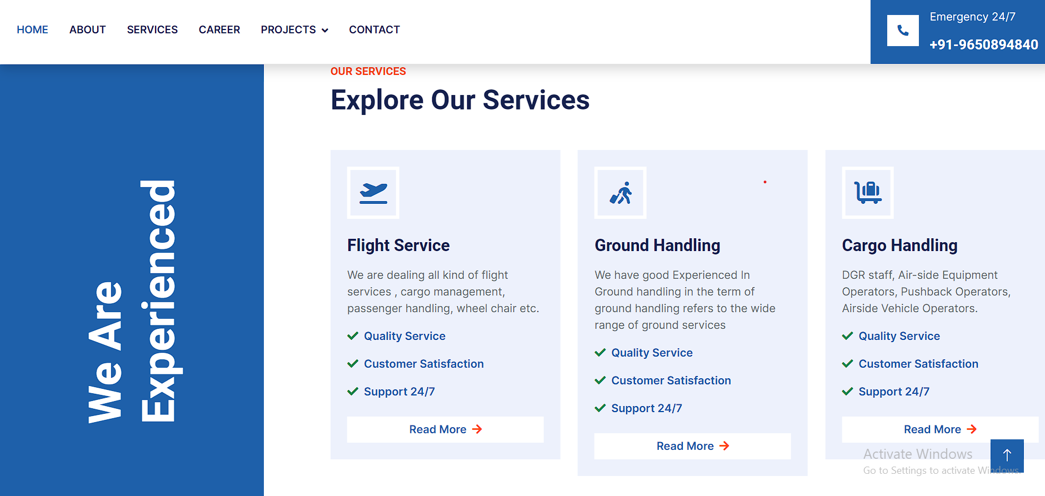Click the walking traveler icon for Ground Handling

(621, 193)
